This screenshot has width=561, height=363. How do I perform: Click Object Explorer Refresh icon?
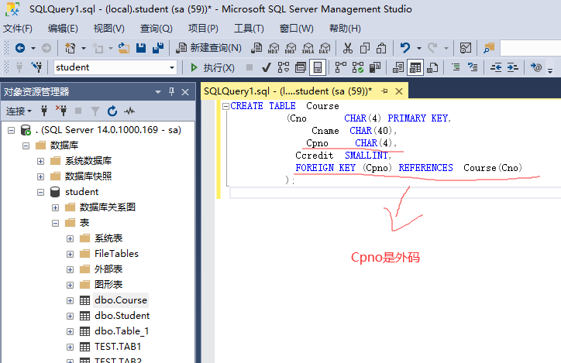click(112, 111)
